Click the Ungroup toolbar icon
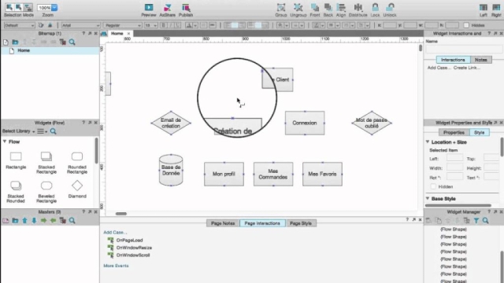This screenshot has height=283, width=504. point(298,7)
